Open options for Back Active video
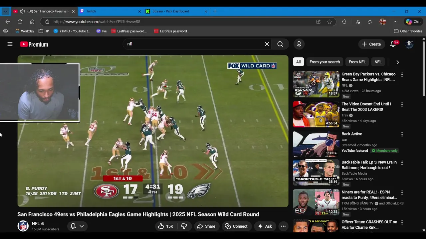This screenshot has height=239, width=426. tap(402, 134)
